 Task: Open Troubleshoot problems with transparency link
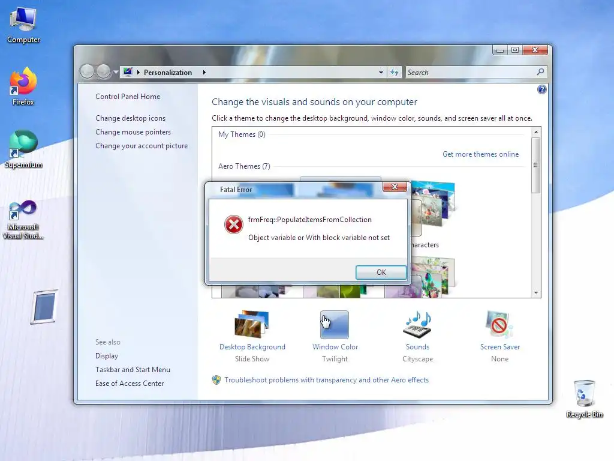[327, 380]
